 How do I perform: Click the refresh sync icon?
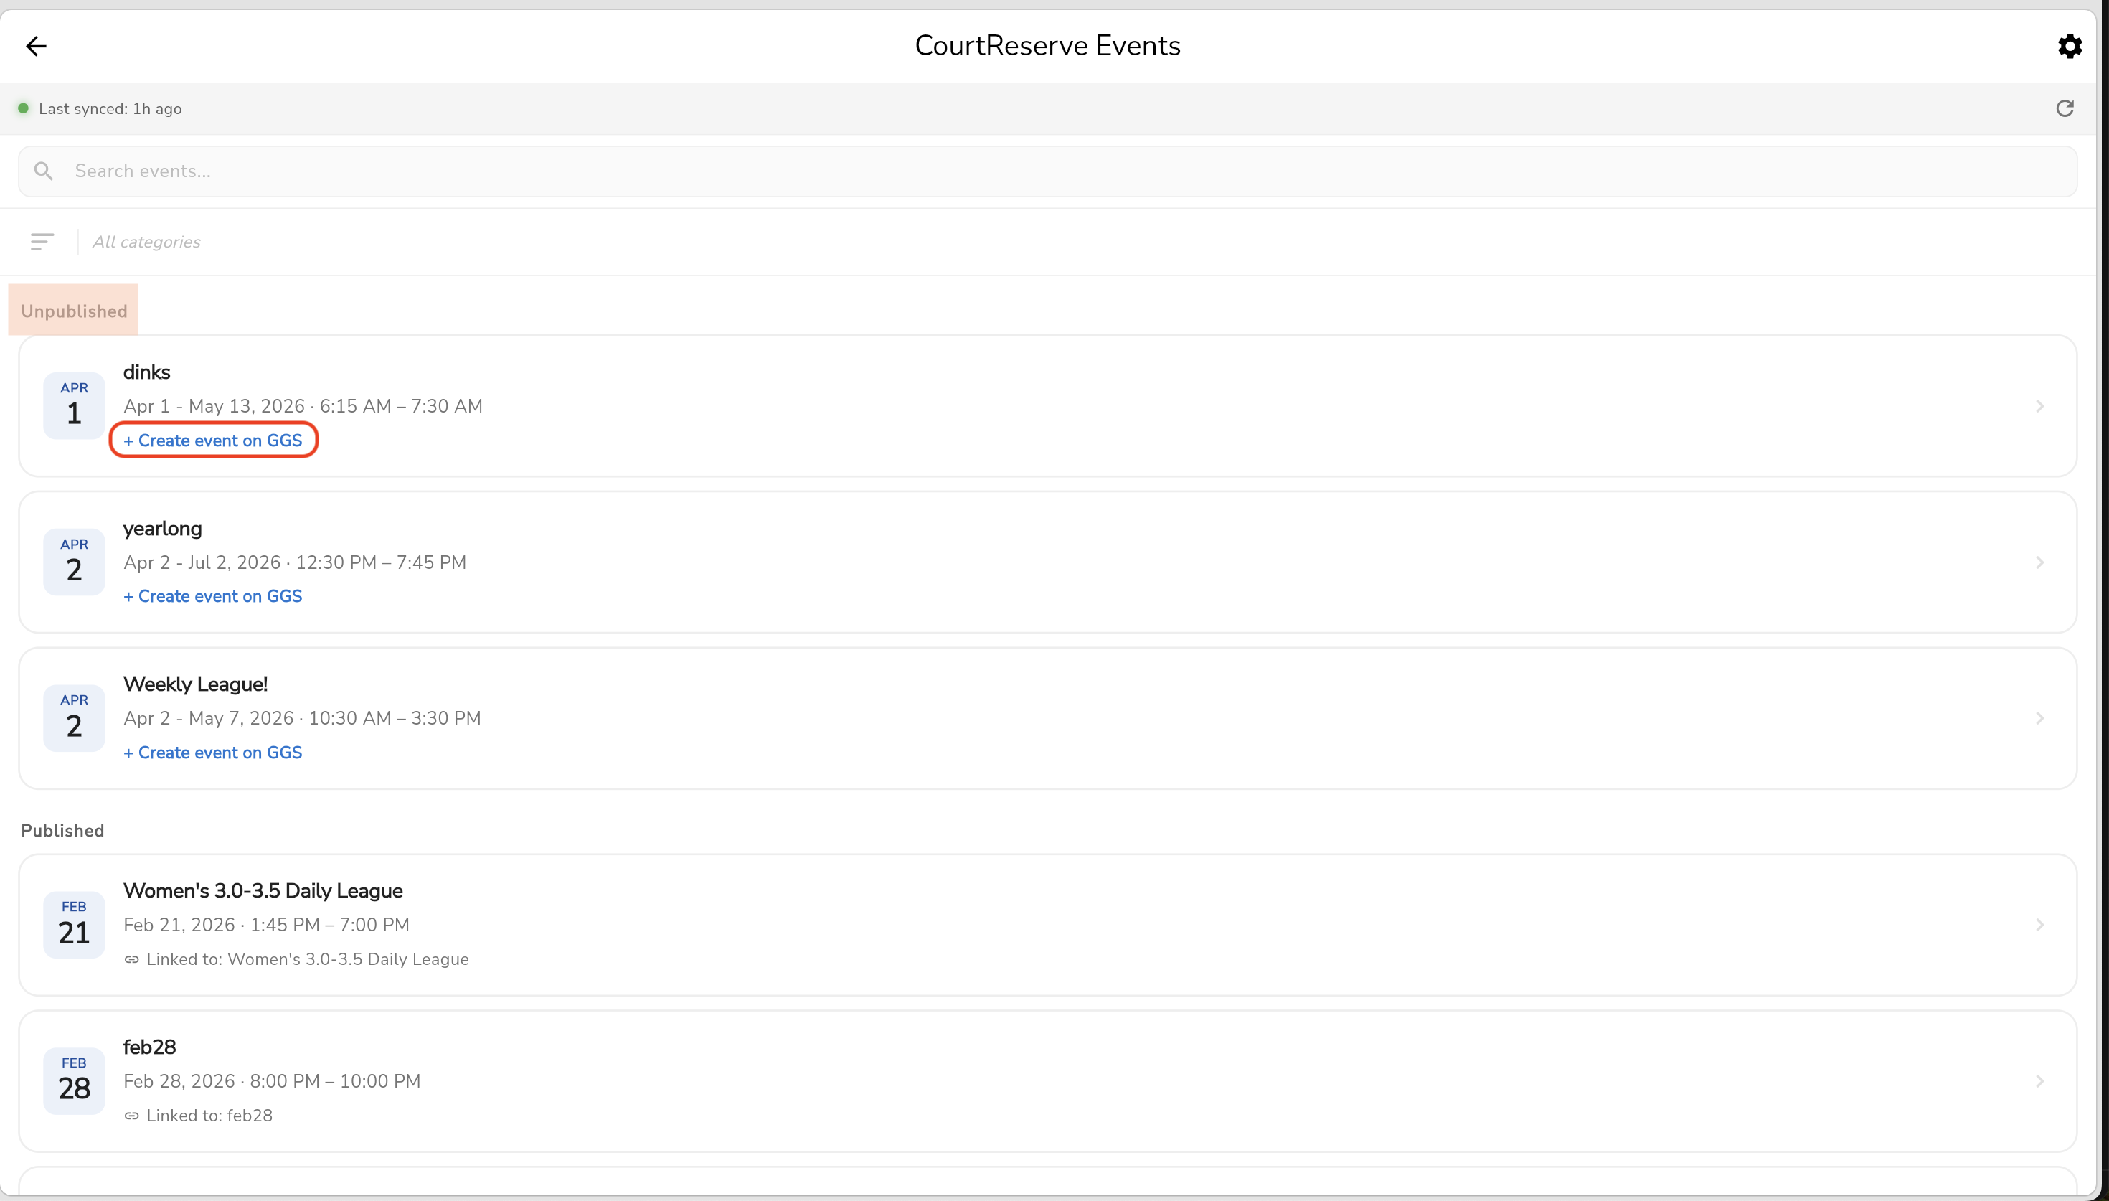pos(2065,108)
